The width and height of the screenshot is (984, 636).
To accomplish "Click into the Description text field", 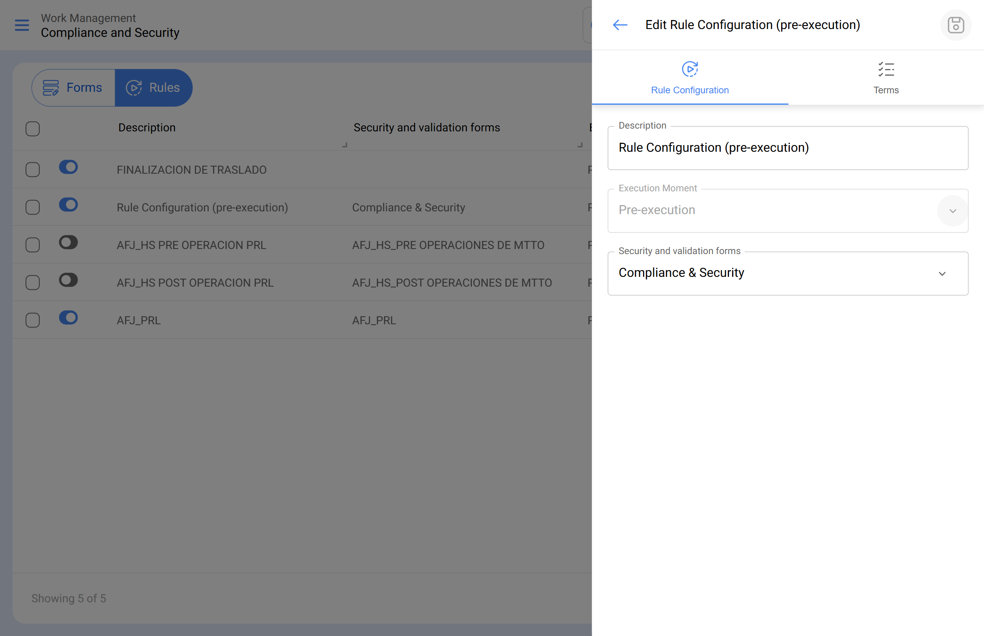I will pos(787,148).
